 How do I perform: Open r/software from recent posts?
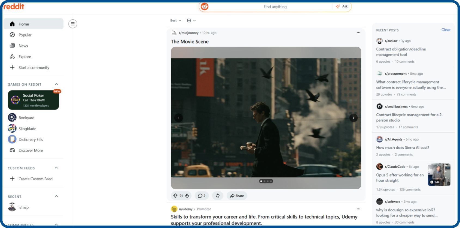392,202
